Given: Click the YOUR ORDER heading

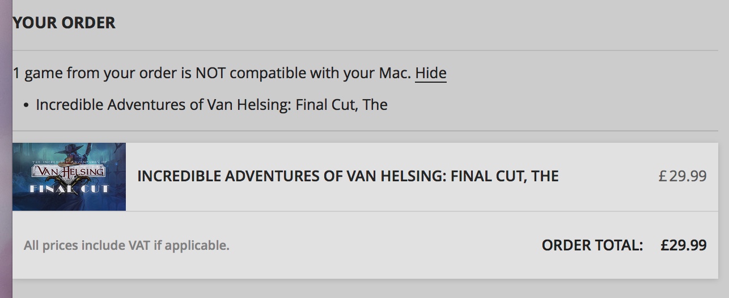Looking at the screenshot, I should tap(64, 23).
